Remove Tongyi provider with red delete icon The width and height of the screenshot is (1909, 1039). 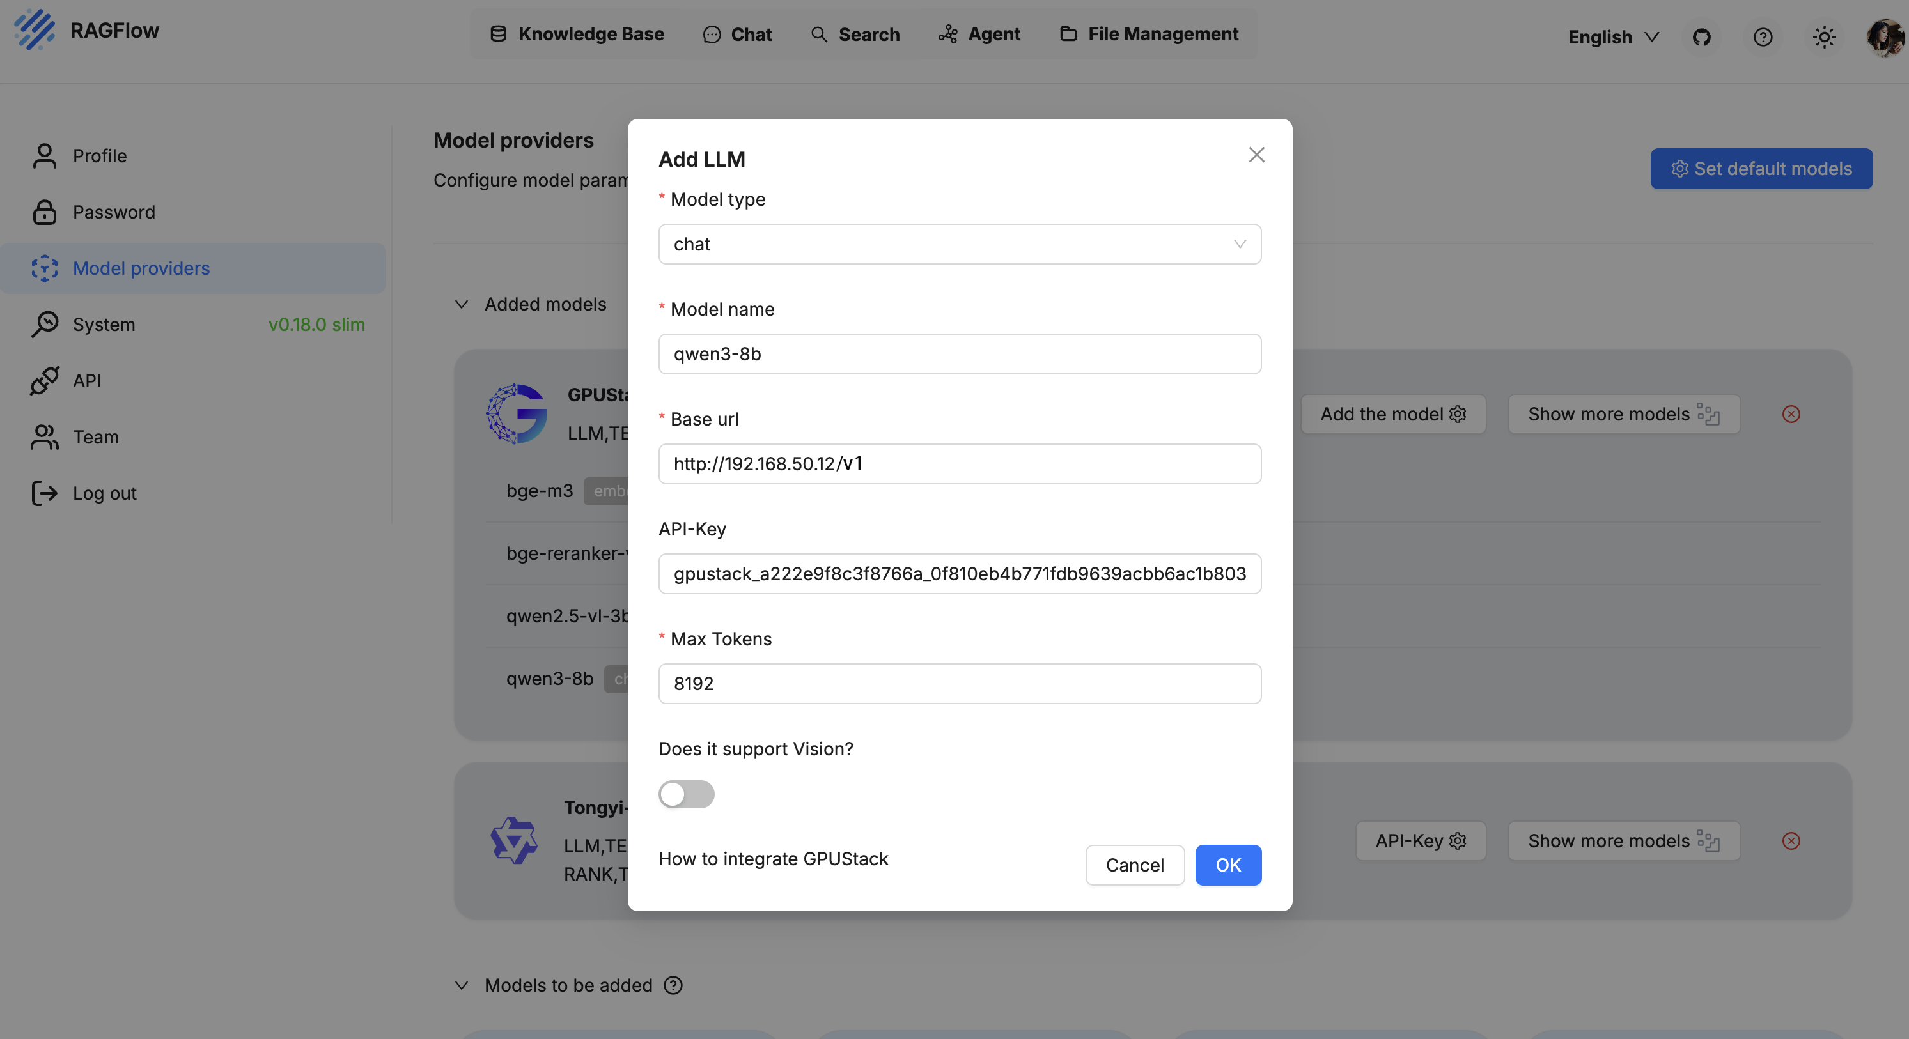(x=1791, y=840)
